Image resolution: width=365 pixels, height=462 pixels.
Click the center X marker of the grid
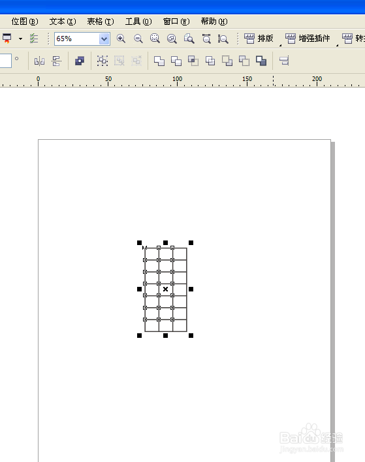click(x=165, y=289)
